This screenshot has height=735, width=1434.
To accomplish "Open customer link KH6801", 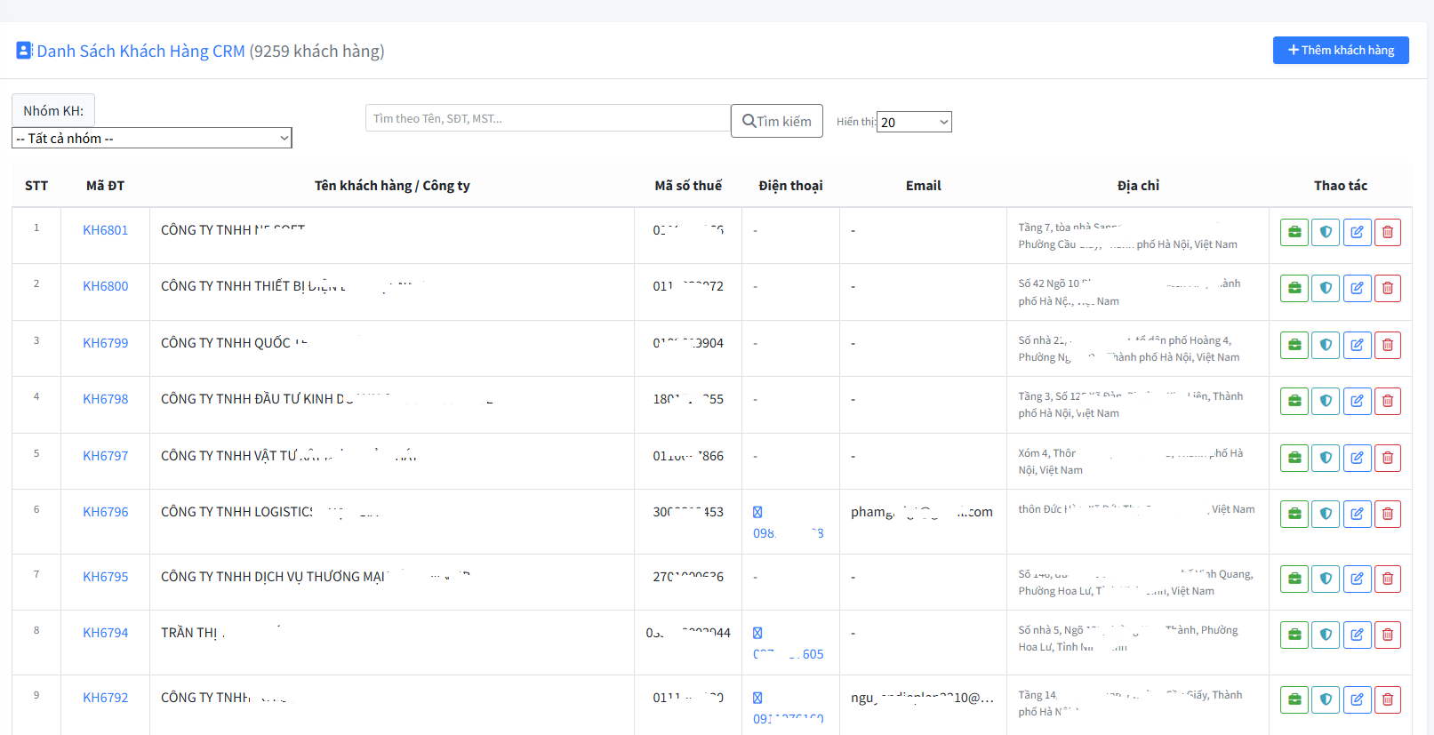I will click(x=106, y=230).
